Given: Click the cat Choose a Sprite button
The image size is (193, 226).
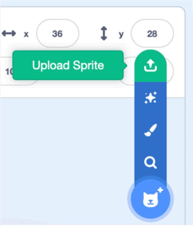Looking at the screenshot, I should 151,199.
